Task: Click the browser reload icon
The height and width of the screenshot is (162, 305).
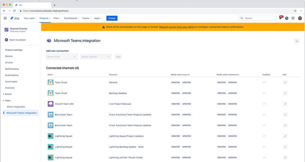Action: (x=14, y=11)
